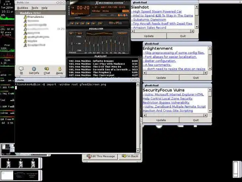Click the Disk monitor in system panel
The height and width of the screenshot is (182, 242).
7,63
